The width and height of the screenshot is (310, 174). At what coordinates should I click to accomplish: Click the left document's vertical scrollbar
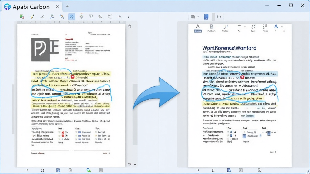pos(135,114)
